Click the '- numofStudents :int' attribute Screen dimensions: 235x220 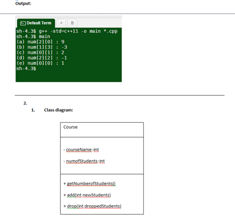tap(84, 161)
